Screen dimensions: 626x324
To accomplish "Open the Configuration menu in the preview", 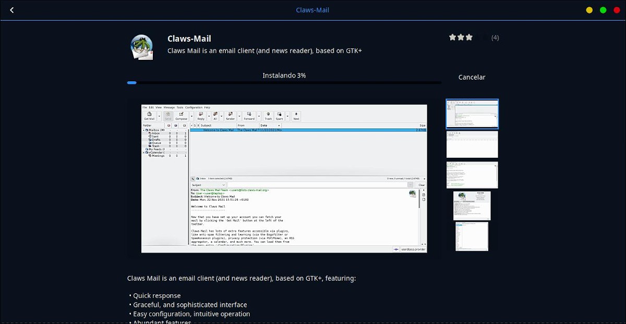I will tap(194, 107).
